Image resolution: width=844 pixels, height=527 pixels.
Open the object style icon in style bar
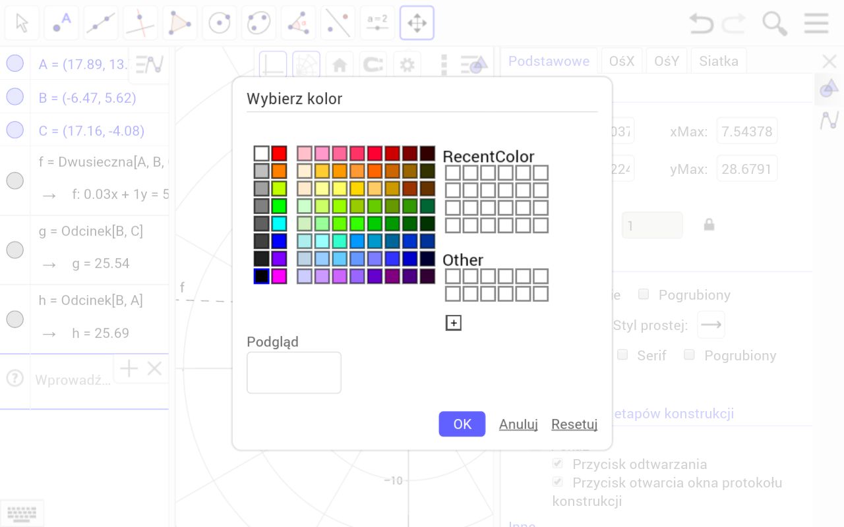(x=474, y=65)
